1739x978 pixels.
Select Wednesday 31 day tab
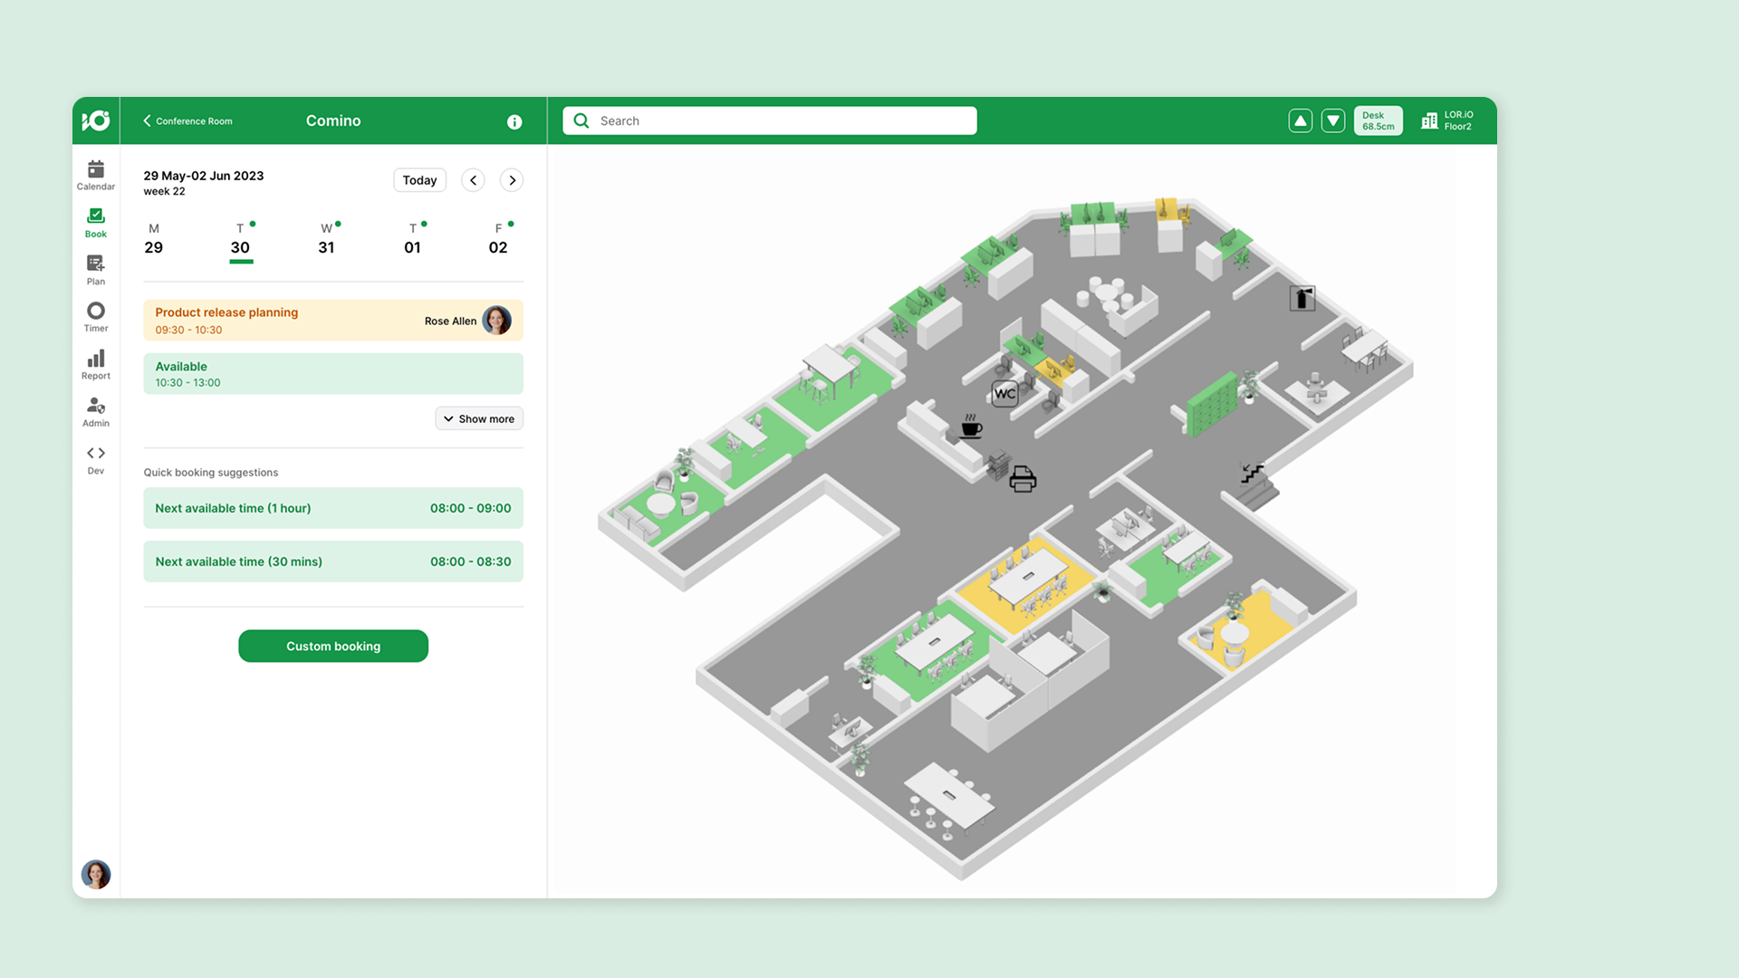326,240
